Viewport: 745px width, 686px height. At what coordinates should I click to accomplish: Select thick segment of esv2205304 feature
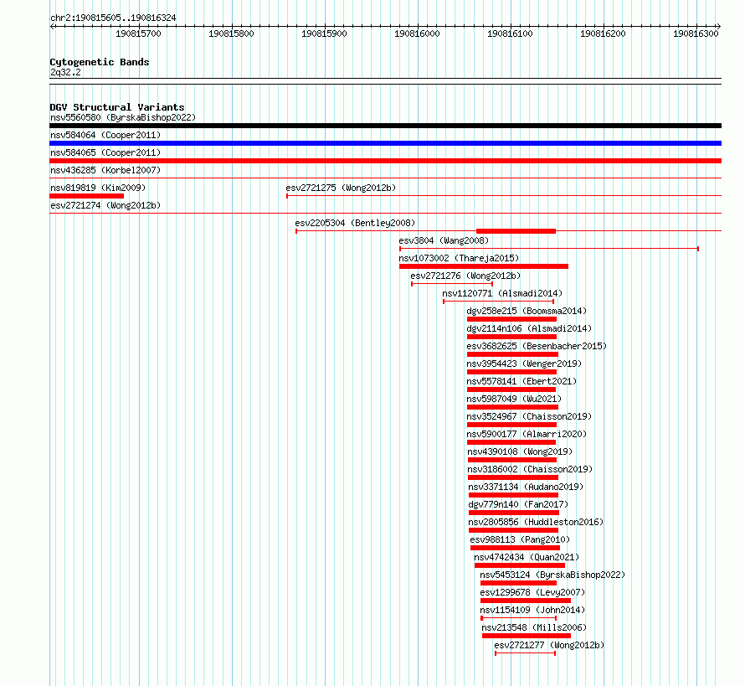tap(516, 231)
